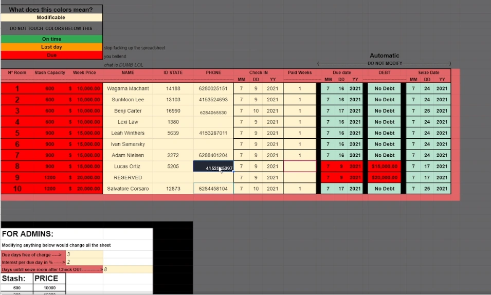491x295 pixels.
Task: Click the green On time color legend
Action: [51, 39]
